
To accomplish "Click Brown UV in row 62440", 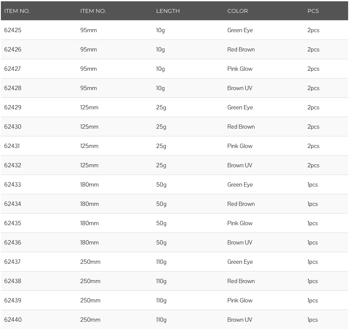I will click(240, 320).
